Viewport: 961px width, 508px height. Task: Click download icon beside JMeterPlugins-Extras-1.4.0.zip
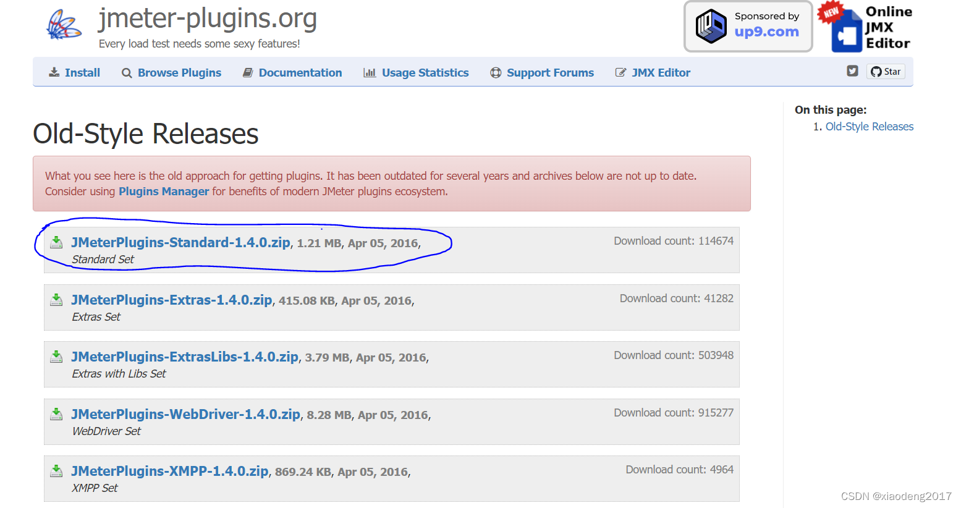(x=56, y=300)
